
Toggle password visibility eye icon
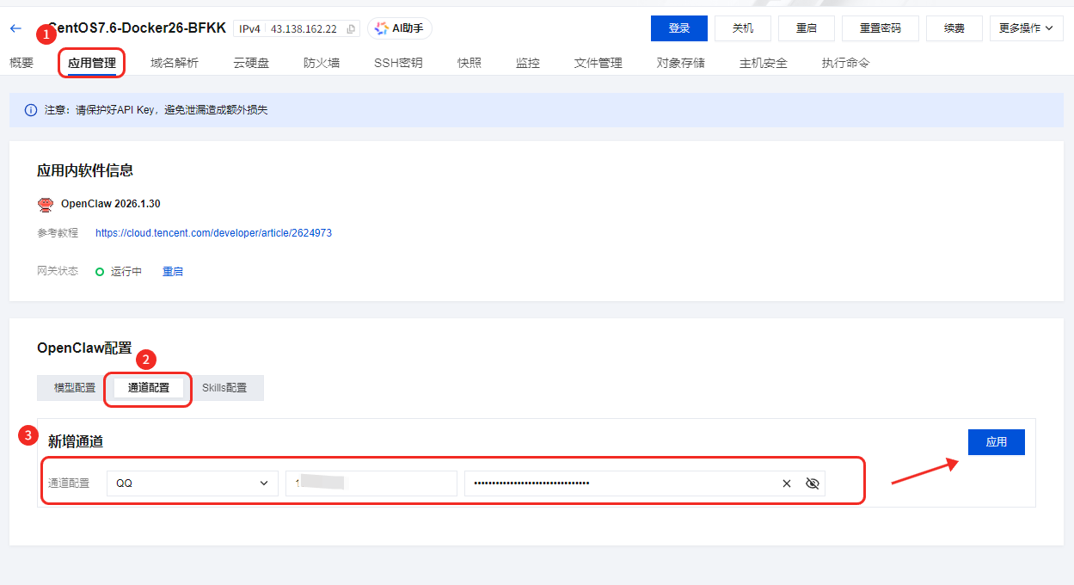pos(812,483)
